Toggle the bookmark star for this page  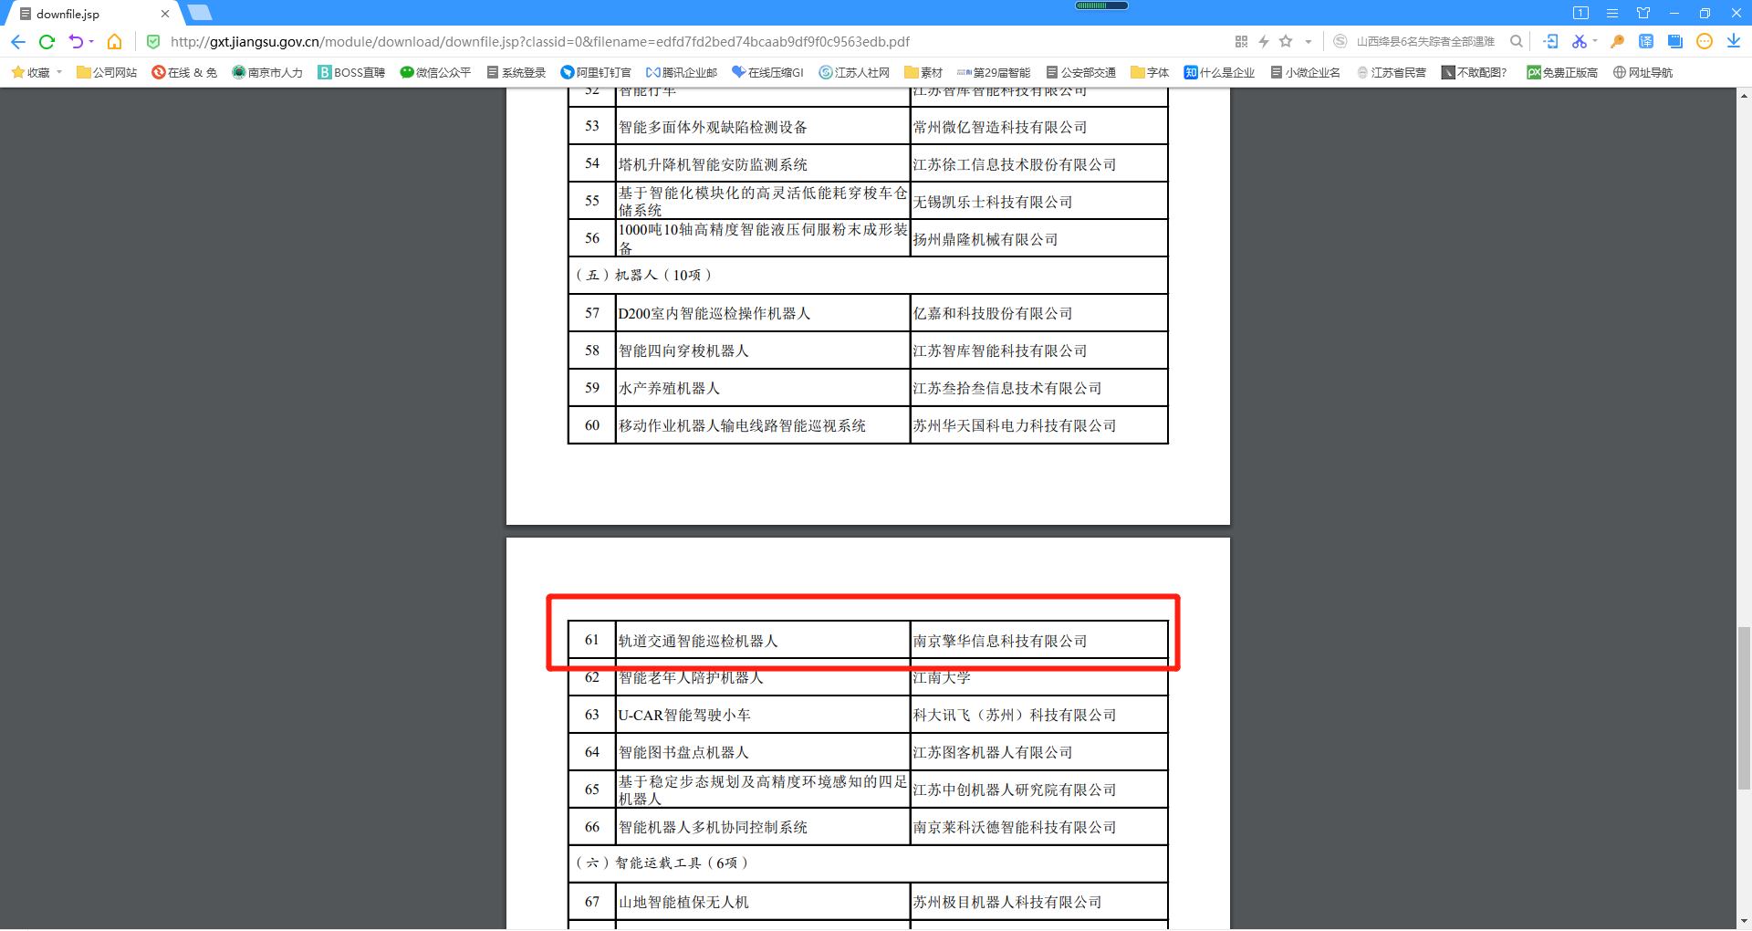[x=1285, y=41]
